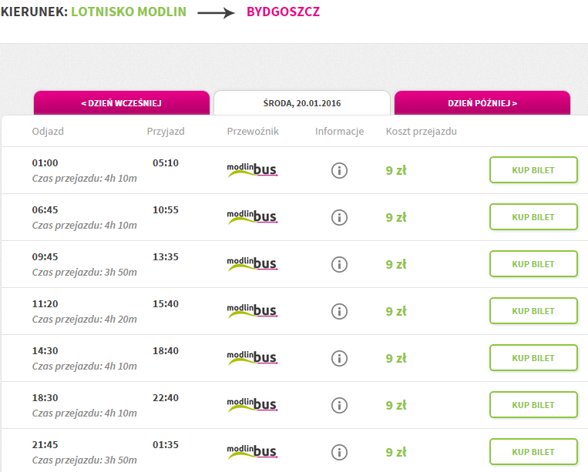Image resolution: width=588 pixels, height=472 pixels.
Task: Click Kup bilet for 21:45 departure
Action: pos(533,452)
